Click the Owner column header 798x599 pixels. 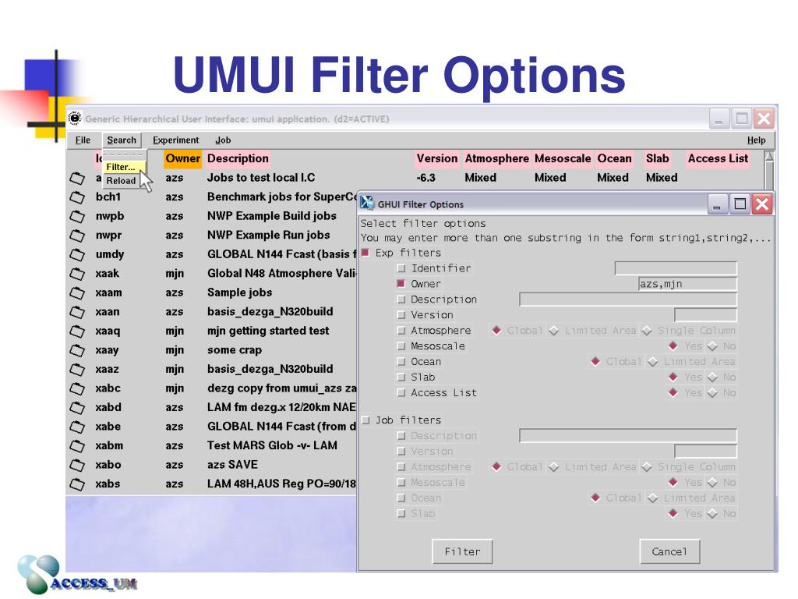tap(182, 158)
